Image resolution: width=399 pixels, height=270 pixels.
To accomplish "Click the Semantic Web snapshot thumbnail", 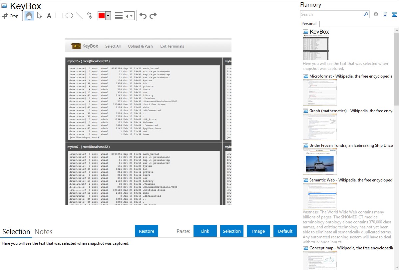I will pyautogui.click(x=320, y=196).
